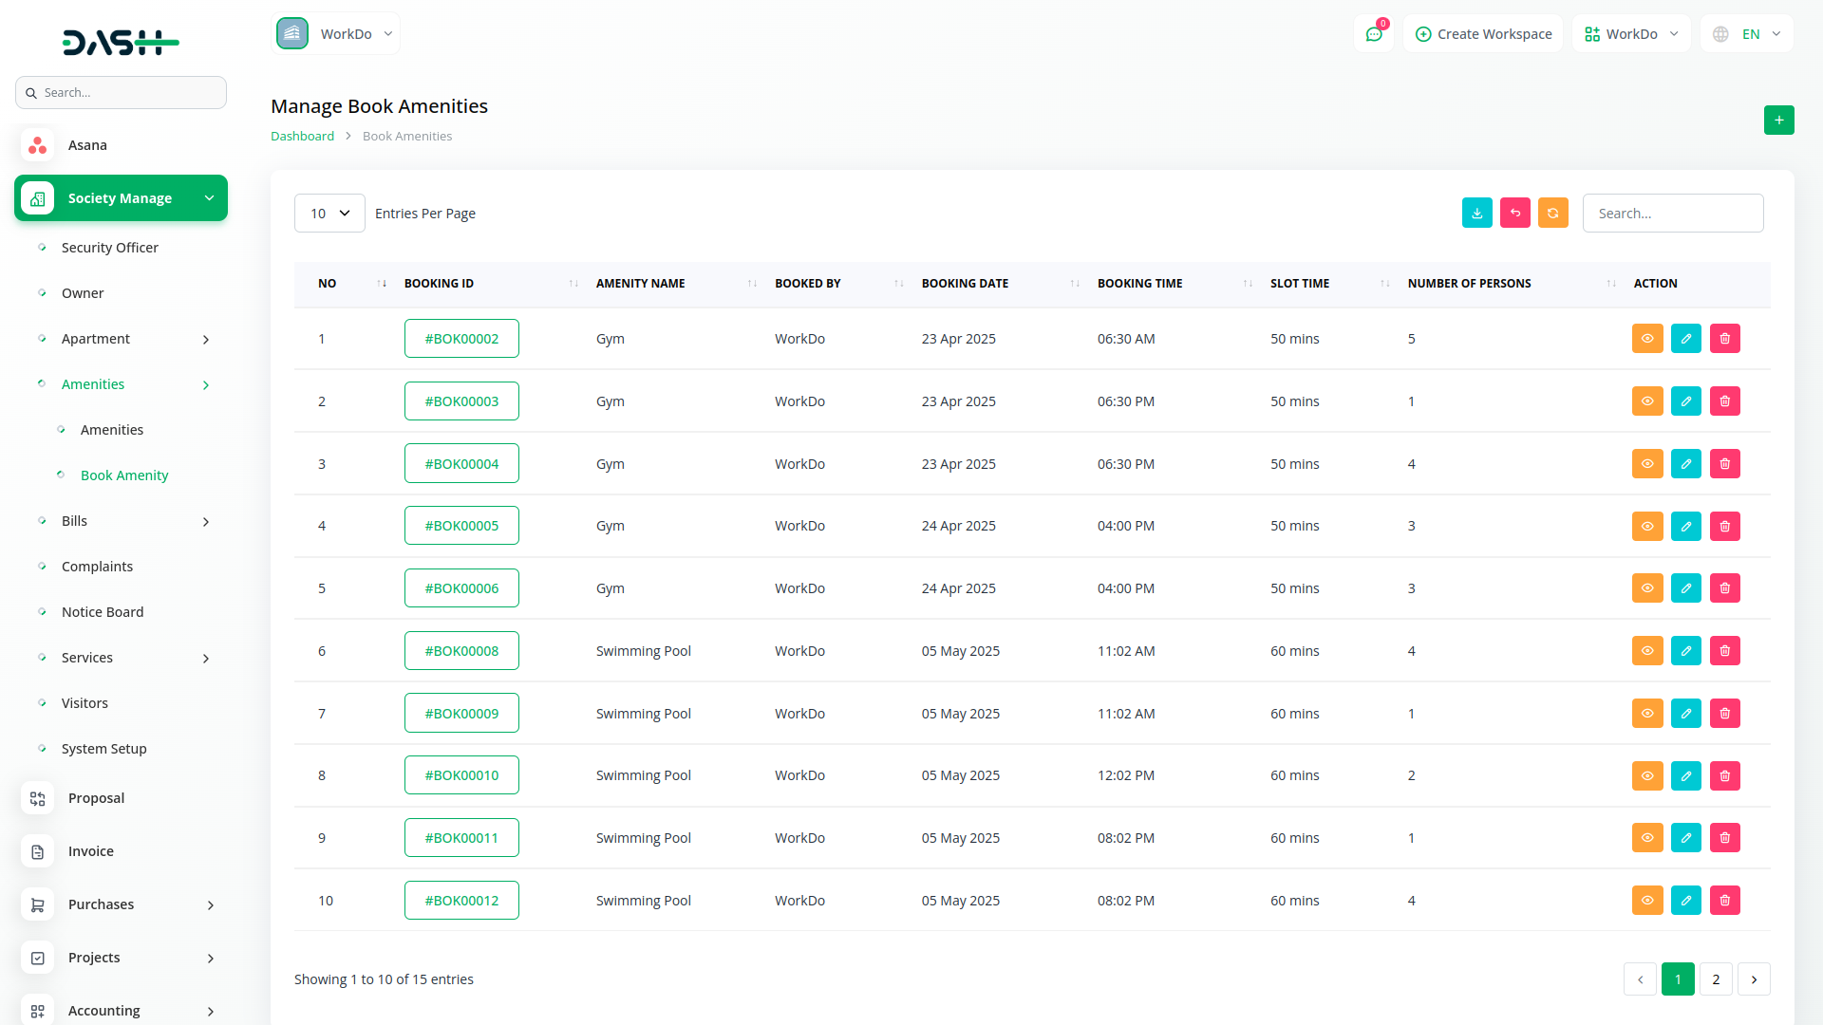The height and width of the screenshot is (1025, 1823).
Task: Expand the EN language dropdown
Action: [1748, 34]
